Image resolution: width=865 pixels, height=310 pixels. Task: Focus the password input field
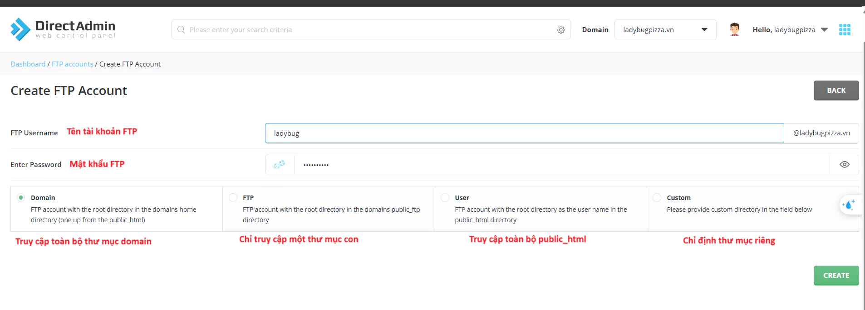pos(562,165)
